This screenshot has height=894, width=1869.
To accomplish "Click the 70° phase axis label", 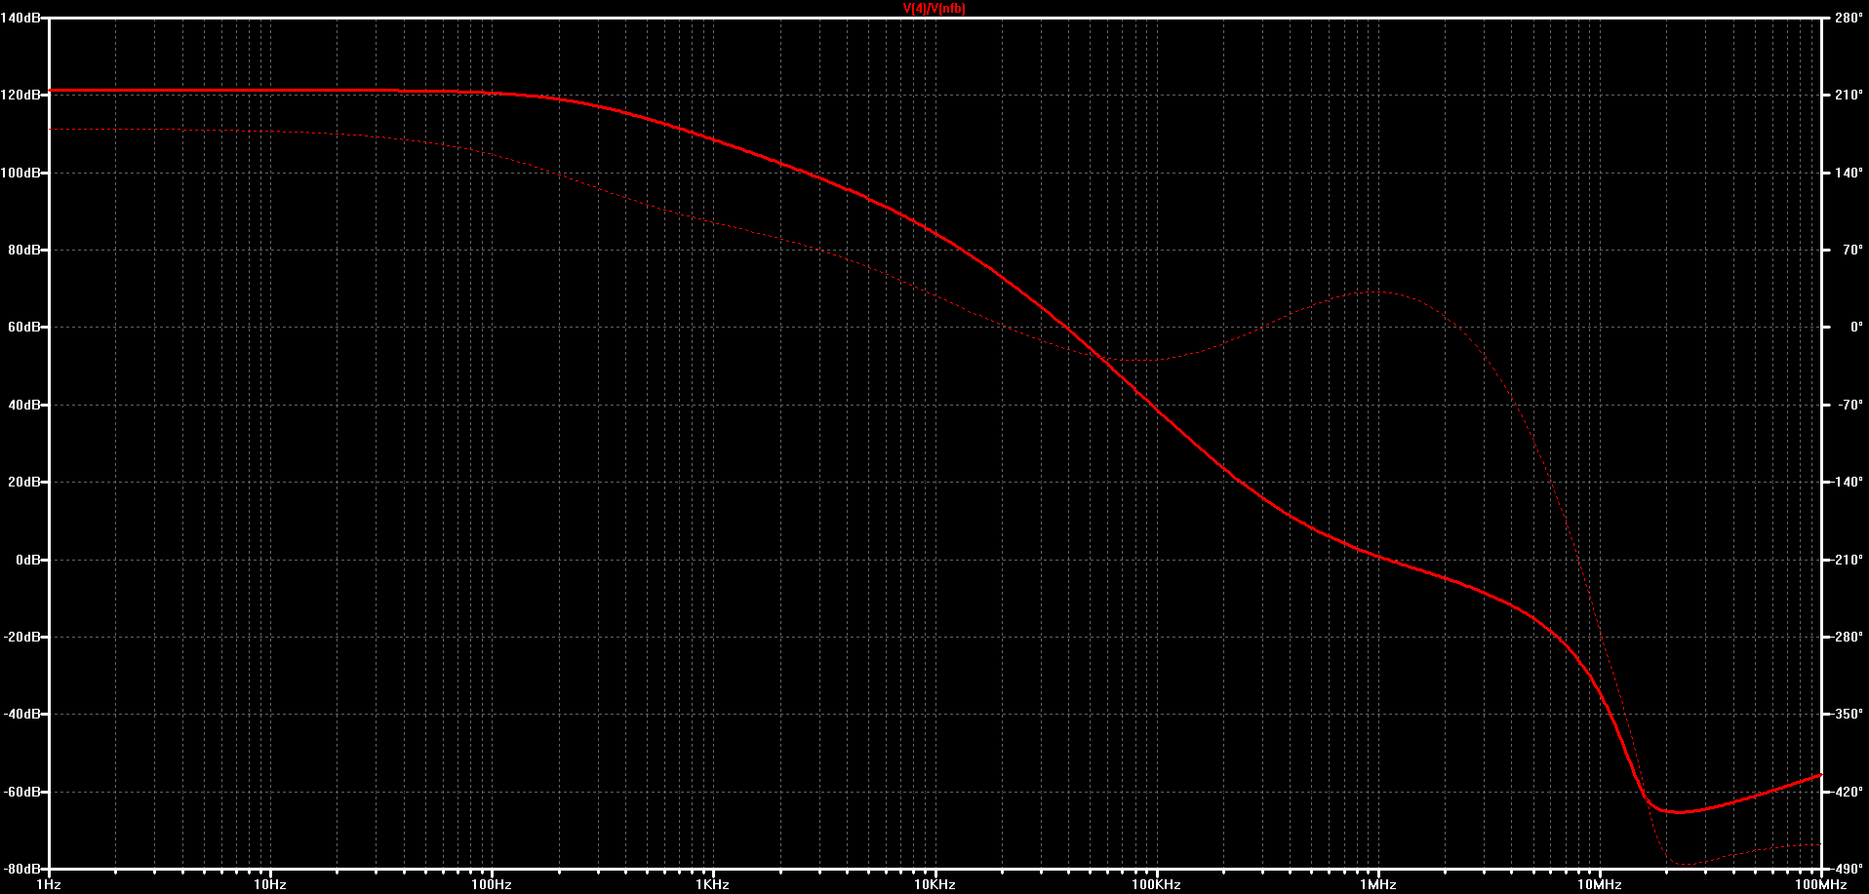I will tap(1852, 250).
